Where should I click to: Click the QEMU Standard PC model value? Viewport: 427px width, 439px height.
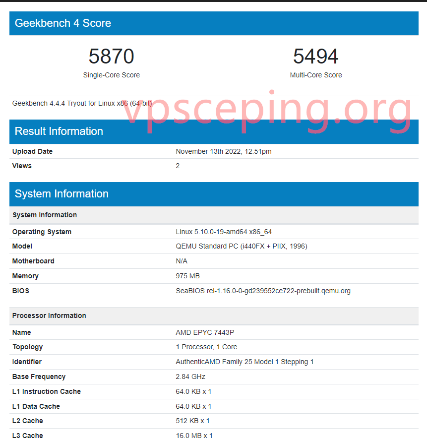(x=242, y=247)
